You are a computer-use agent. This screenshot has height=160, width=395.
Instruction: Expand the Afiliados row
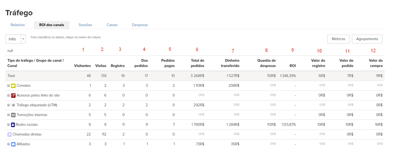[x=9, y=144]
